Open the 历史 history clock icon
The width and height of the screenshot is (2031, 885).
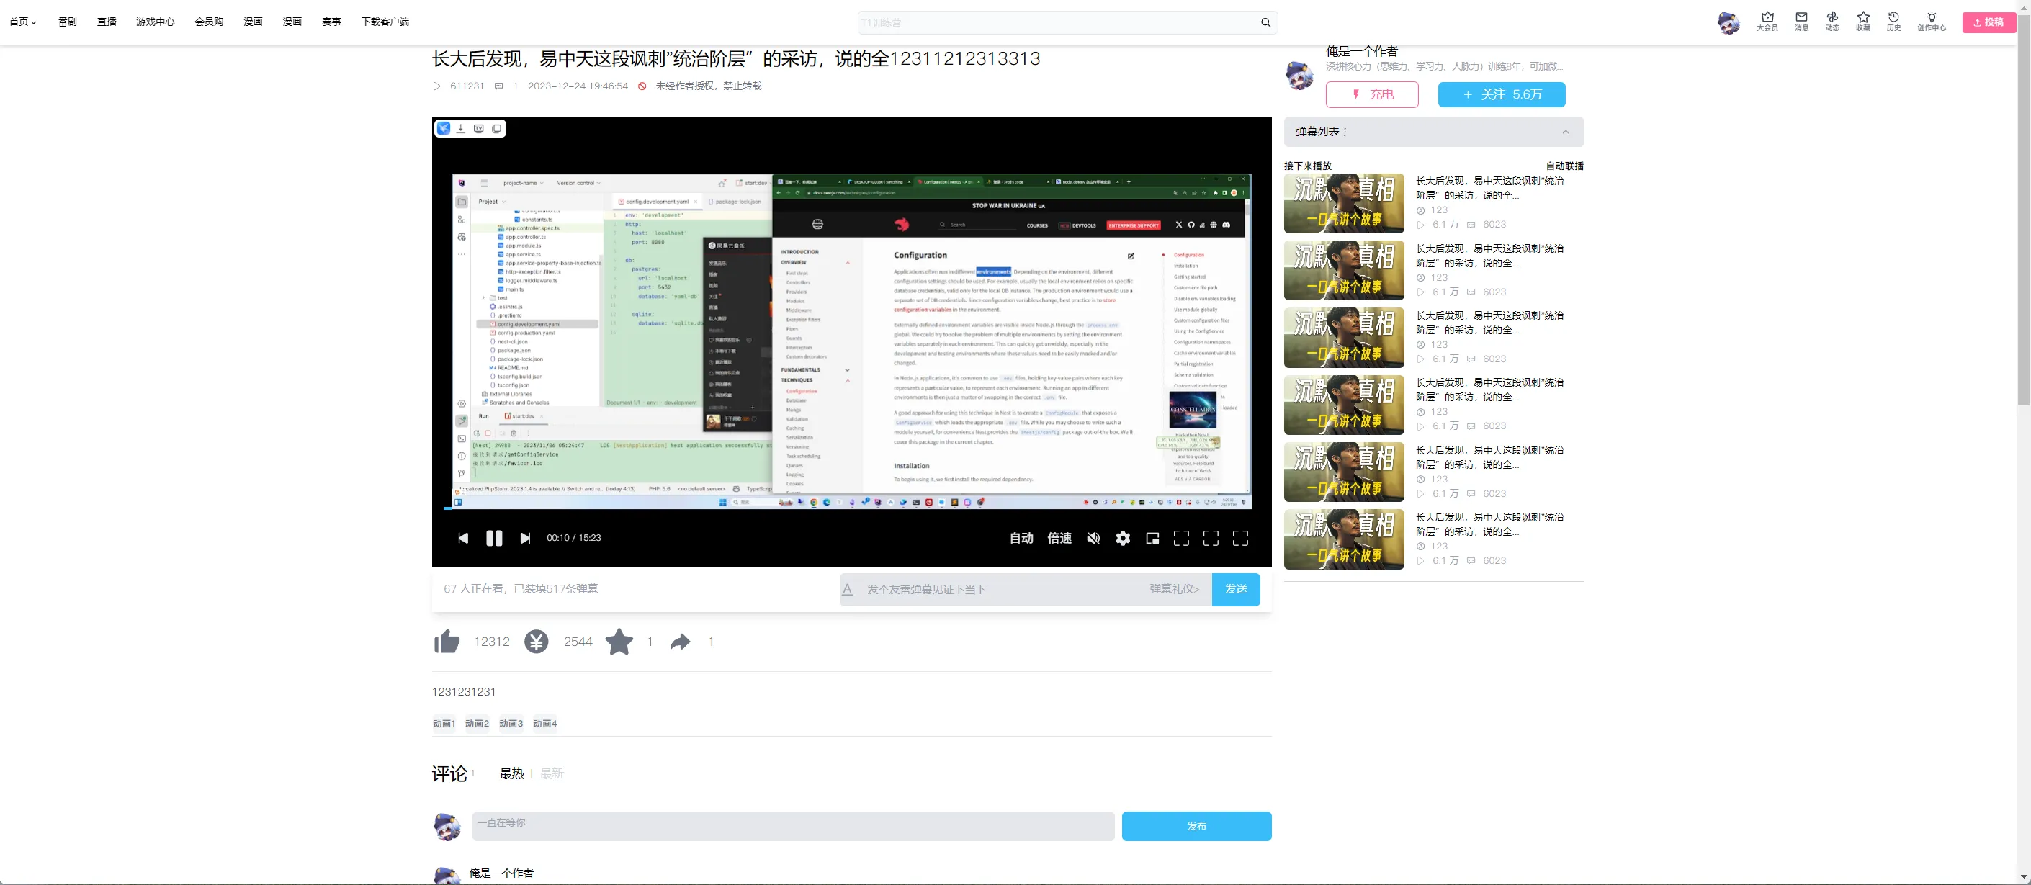(x=1893, y=17)
